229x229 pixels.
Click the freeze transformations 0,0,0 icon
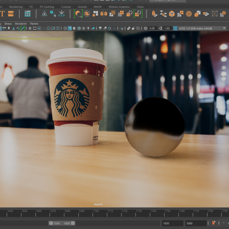point(61,14)
